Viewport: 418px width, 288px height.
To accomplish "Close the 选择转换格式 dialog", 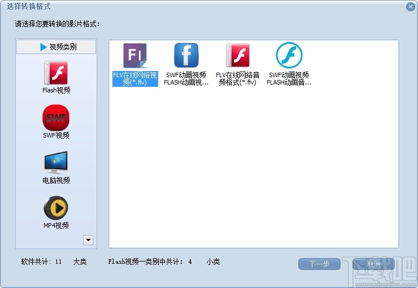I will (x=411, y=7).
